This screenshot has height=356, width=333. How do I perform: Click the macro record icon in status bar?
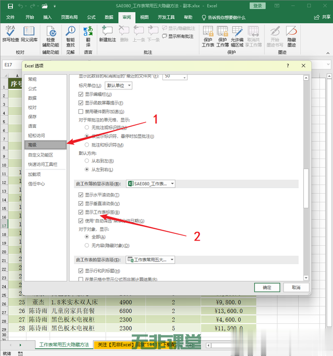tap(20, 353)
